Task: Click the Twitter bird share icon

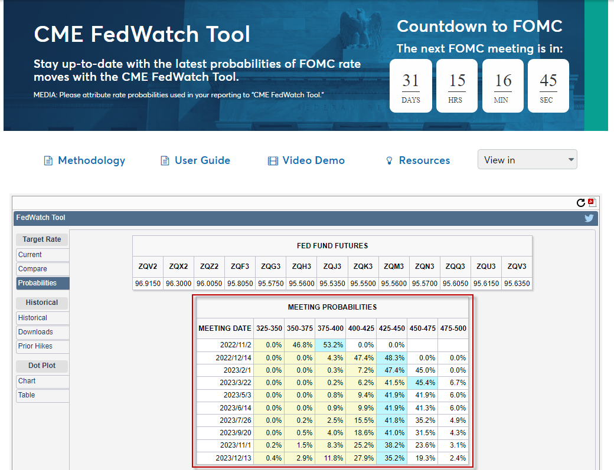Action: pyautogui.click(x=589, y=218)
